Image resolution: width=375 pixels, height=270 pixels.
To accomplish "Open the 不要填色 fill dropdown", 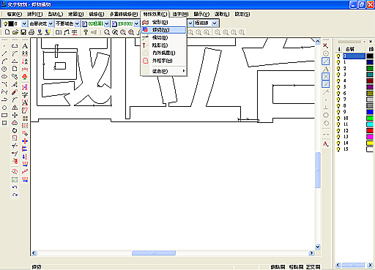I will click(x=77, y=23).
